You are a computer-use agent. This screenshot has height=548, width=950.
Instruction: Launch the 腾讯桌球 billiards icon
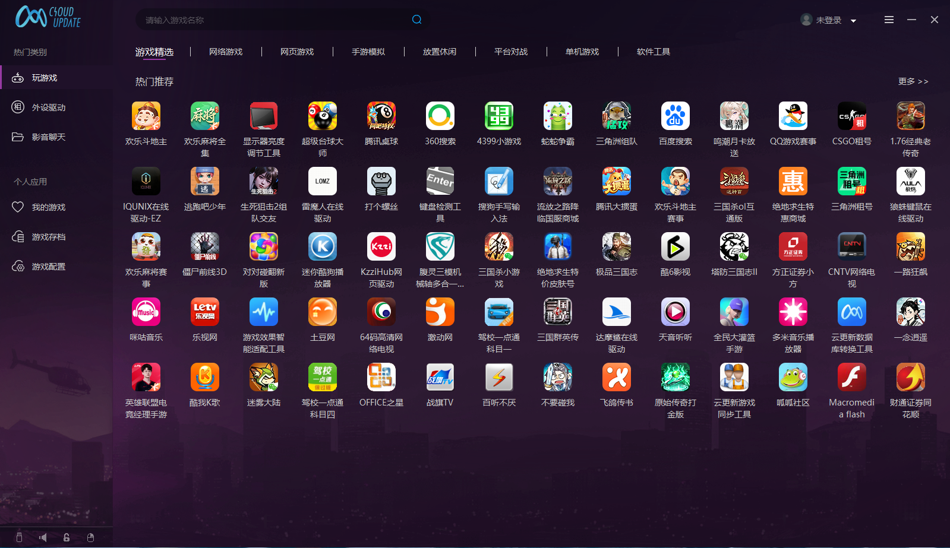pyautogui.click(x=381, y=116)
